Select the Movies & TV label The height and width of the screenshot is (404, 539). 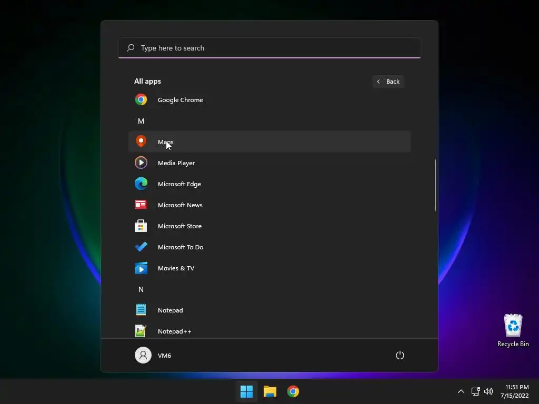(176, 268)
